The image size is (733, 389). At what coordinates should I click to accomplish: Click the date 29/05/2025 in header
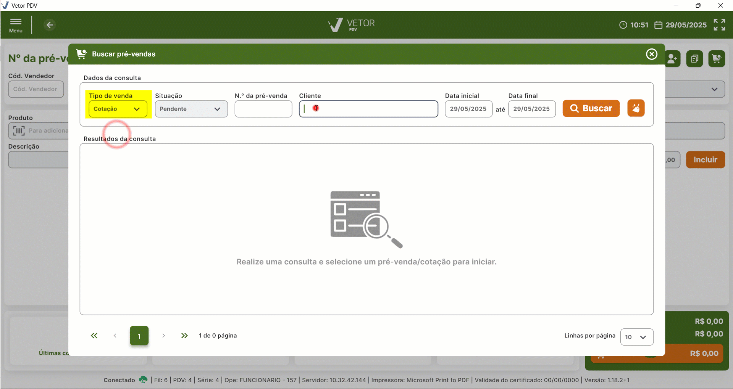pos(681,25)
